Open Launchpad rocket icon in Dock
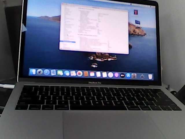 point(40,72)
